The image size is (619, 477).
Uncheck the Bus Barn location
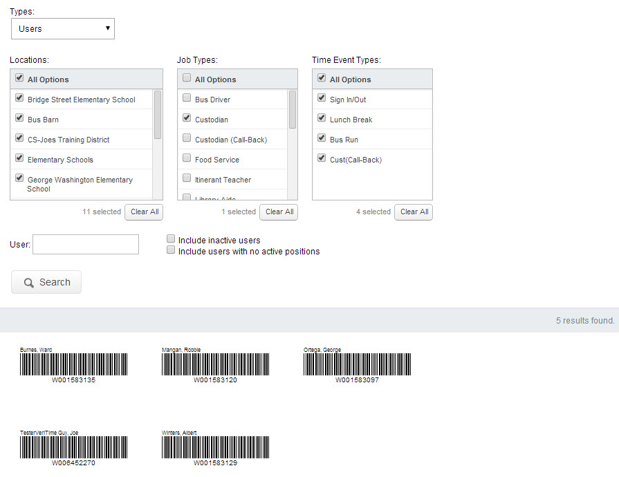pos(19,118)
